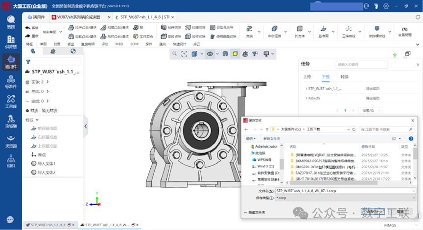Click the filter funnel above the feature tree

(x=28, y=62)
